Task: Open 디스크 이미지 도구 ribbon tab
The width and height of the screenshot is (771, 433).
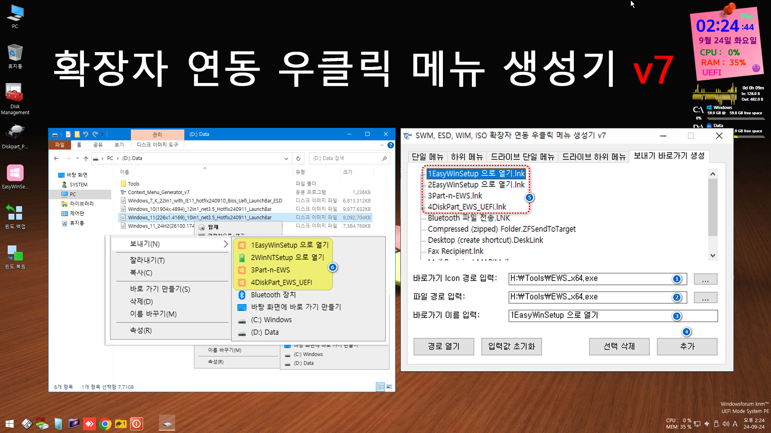Action: pyautogui.click(x=157, y=145)
